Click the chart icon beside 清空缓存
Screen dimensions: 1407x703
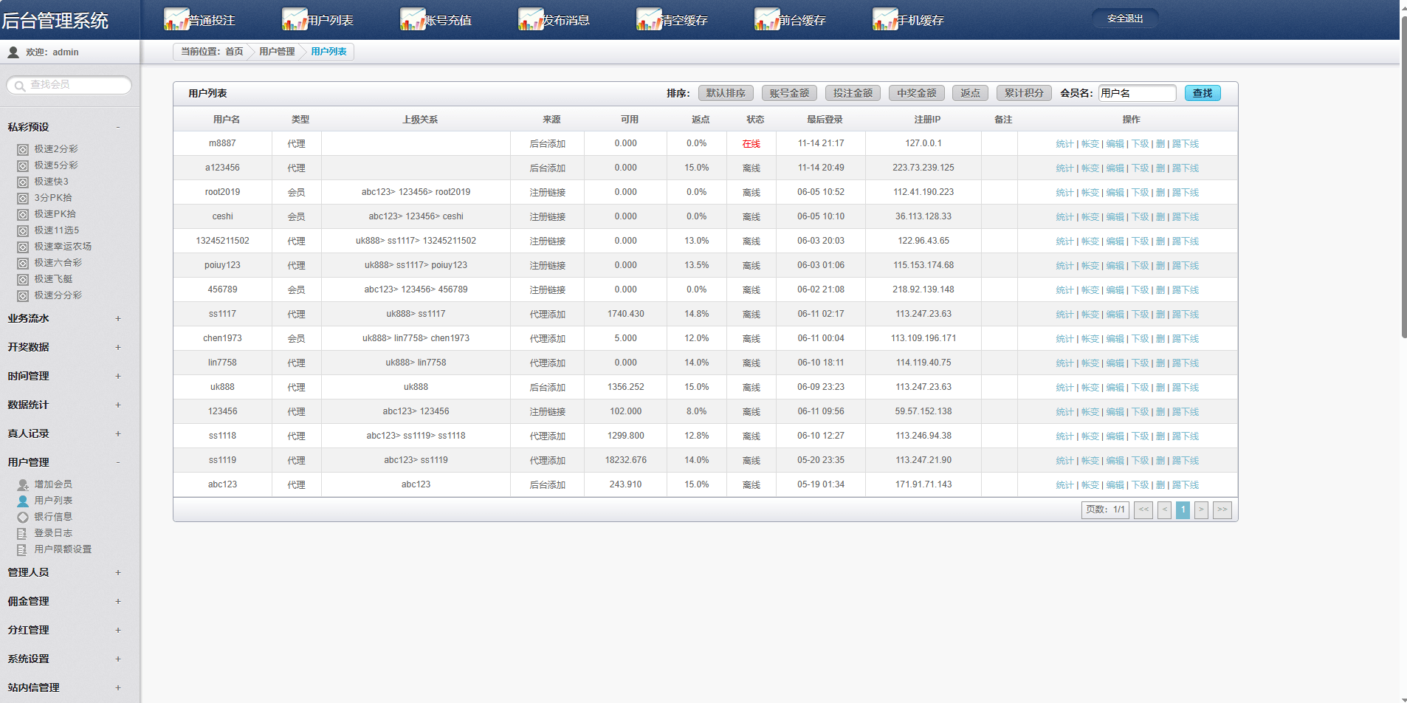[648, 19]
